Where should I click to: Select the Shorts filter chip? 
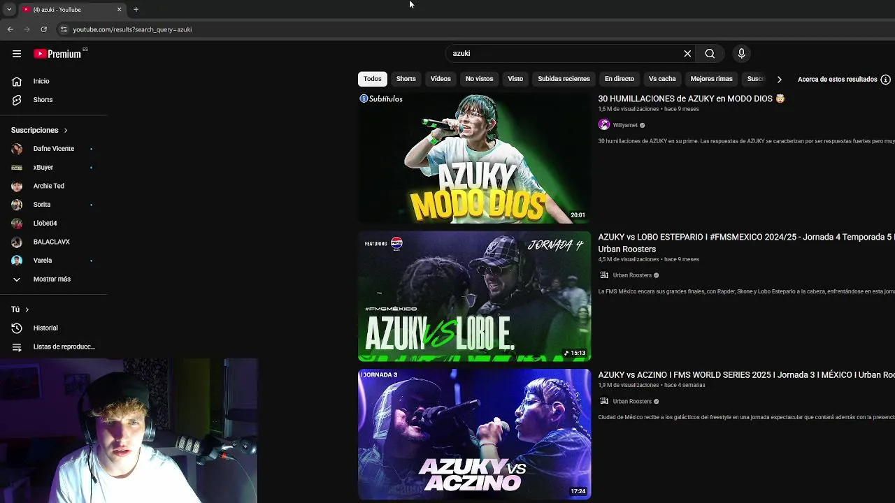406,79
